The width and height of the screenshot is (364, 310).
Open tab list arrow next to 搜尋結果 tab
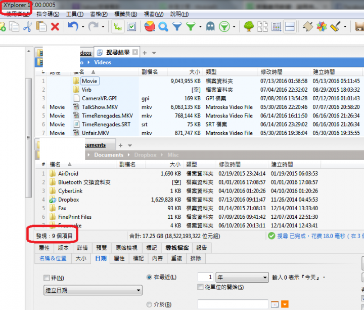[154, 53]
